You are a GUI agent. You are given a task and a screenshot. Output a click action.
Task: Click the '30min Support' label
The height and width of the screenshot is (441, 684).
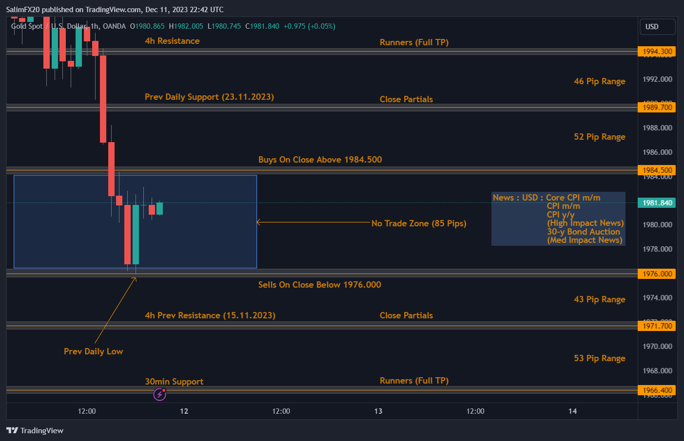tap(174, 382)
